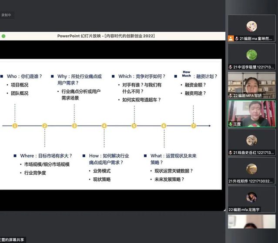Viewport: 278px width, 243px height.
Task: Click the green window button on PowerPoint title bar
Action: pyautogui.click(x=3, y=36)
